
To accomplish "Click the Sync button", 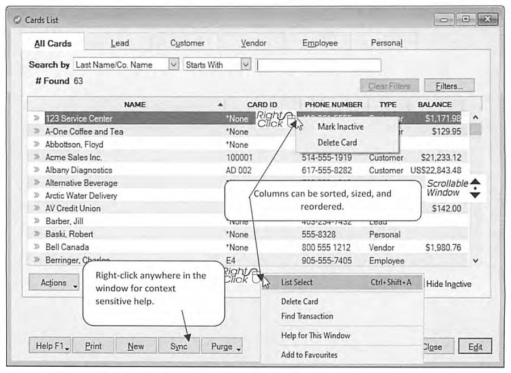I will click(179, 346).
